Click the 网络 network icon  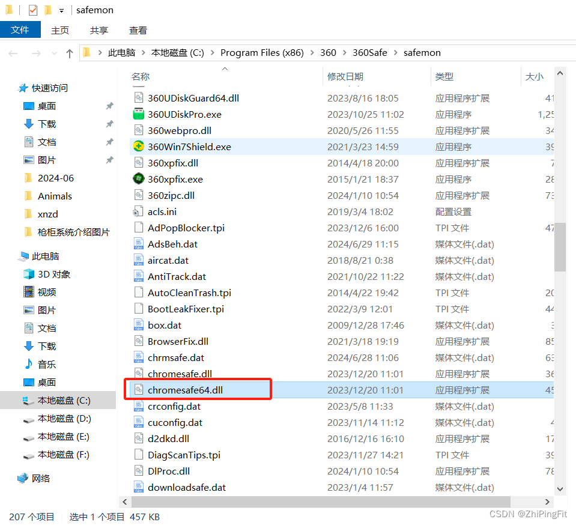coord(23,478)
